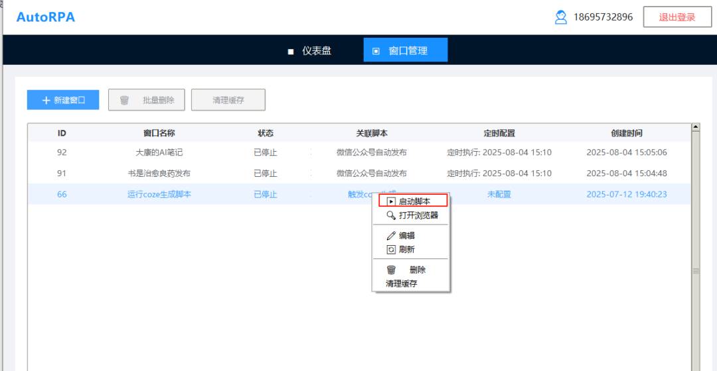Viewport: 717px width, 371px height.
Task: Click 微信公众号自动发布 script in row 92
Action: pos(372,152)
